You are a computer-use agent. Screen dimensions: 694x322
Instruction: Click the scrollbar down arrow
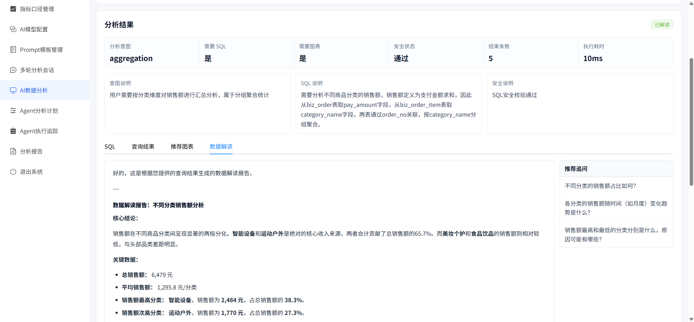pyautogui.click(x=691, y=319)
